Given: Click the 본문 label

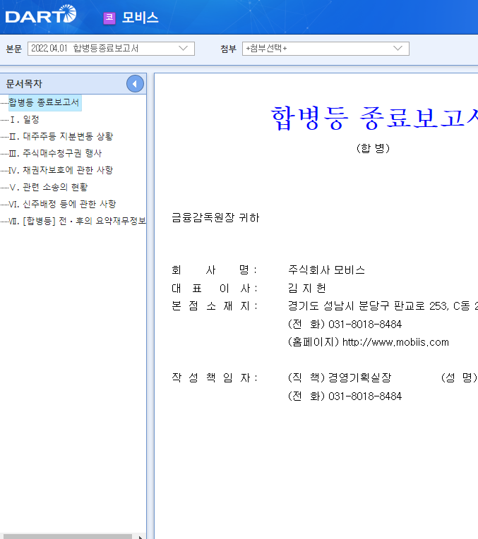Looking at the screenshot, I should pyautogui.click(x=14, y=49).
